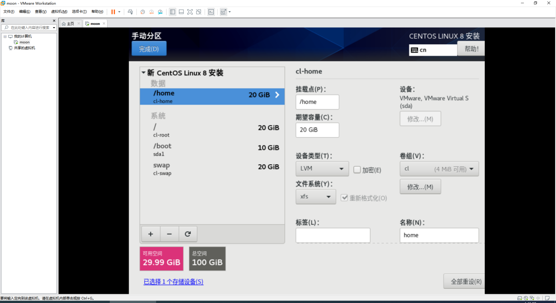Click the network adapter status icon
The height and width of the screenshot is (303, 556).
pyautogui.click(x=532, y=298)
